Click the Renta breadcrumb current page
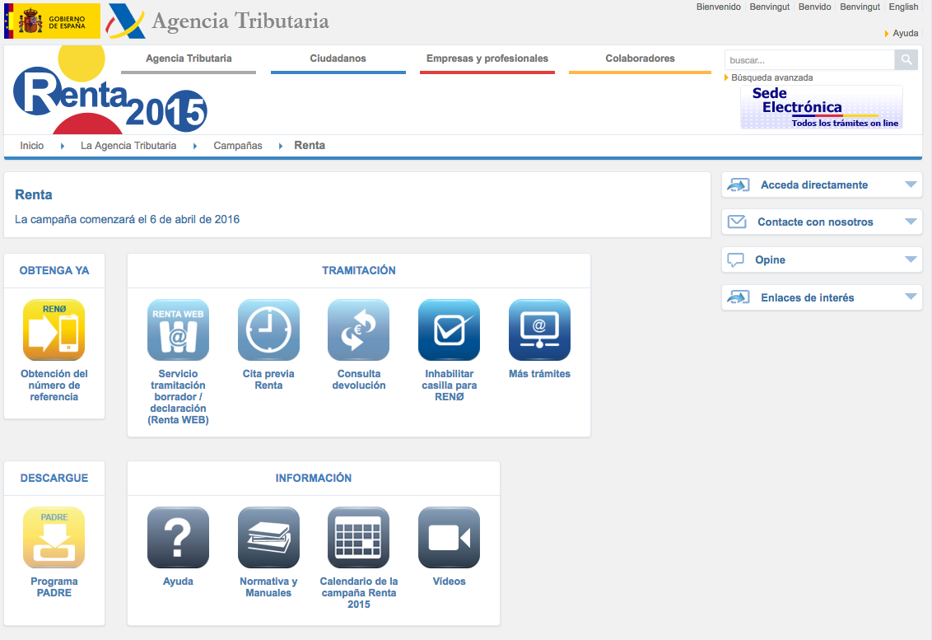Image resolution: width=932 pixels, height=640 pixels. point(310,146)
